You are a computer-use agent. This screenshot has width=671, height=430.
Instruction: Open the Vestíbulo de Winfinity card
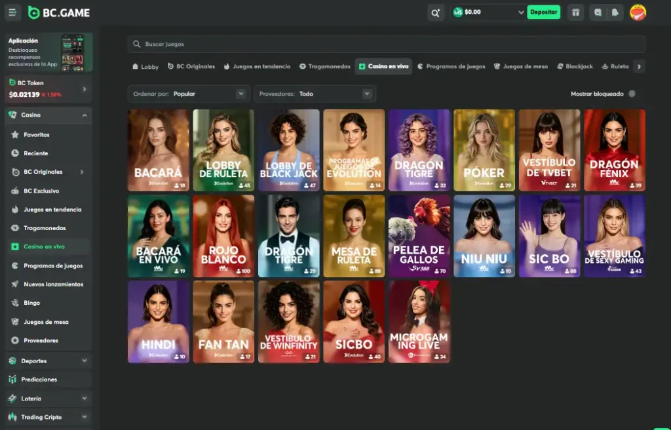(x=289, y=322)
